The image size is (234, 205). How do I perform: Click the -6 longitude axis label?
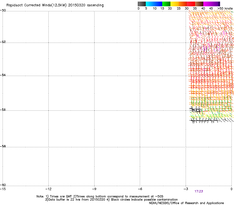[140, 189]
